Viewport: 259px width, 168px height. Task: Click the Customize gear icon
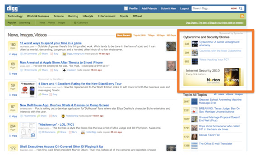point(75,23)
